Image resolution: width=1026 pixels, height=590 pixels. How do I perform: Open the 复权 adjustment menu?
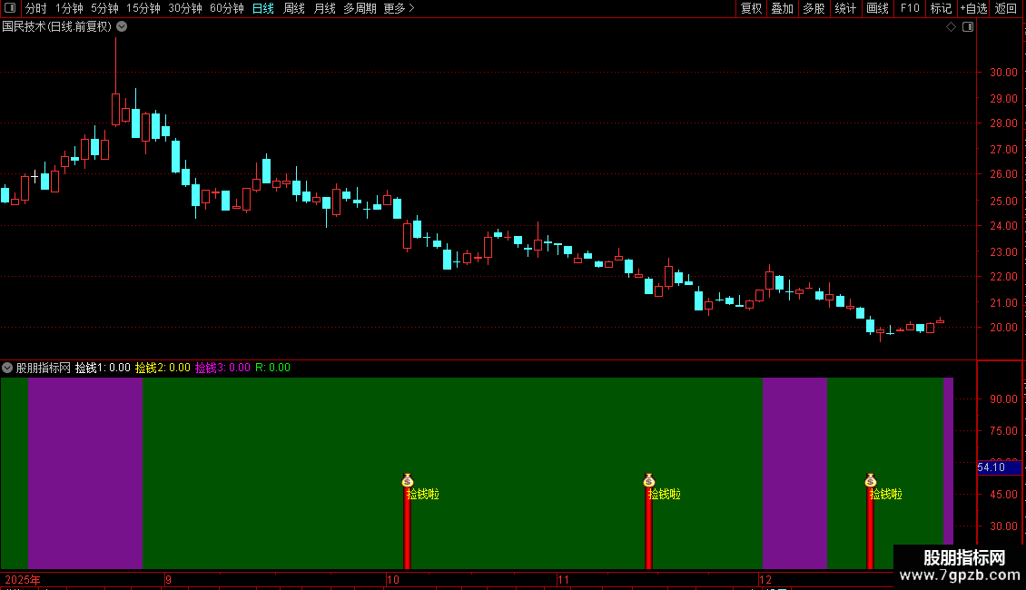pyautogui.click(x=751, y=8)
